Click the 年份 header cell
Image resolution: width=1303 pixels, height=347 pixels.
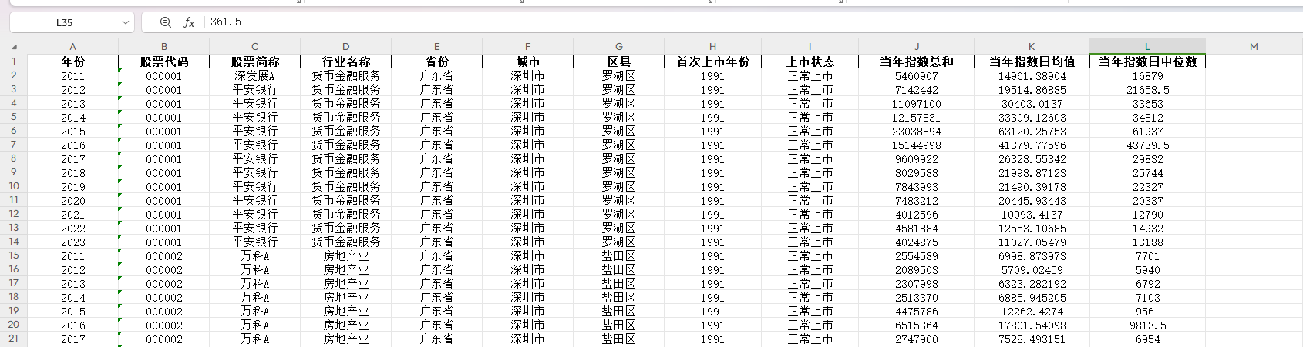coord(73,62)
